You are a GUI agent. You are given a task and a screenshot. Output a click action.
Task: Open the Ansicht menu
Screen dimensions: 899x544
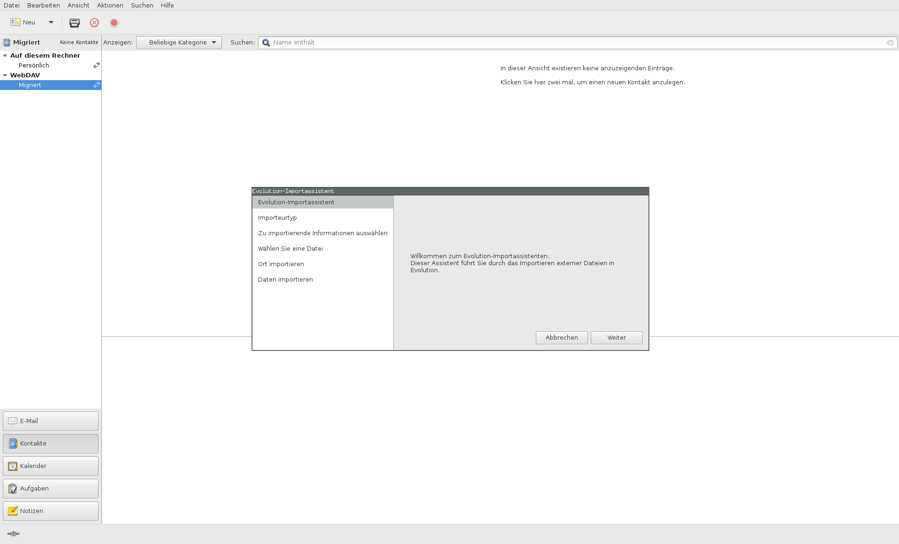(x=78, y=5)
